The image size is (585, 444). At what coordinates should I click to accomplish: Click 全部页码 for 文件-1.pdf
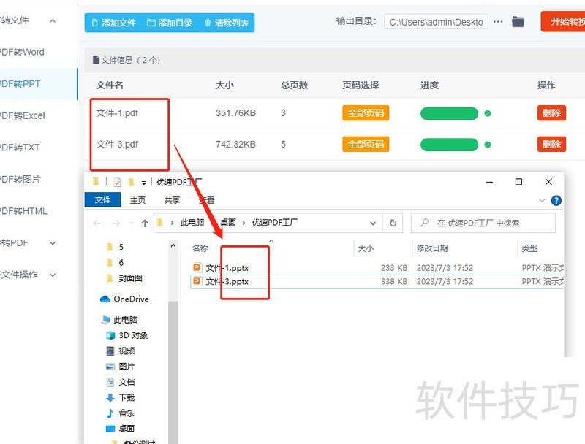point(366,113)
